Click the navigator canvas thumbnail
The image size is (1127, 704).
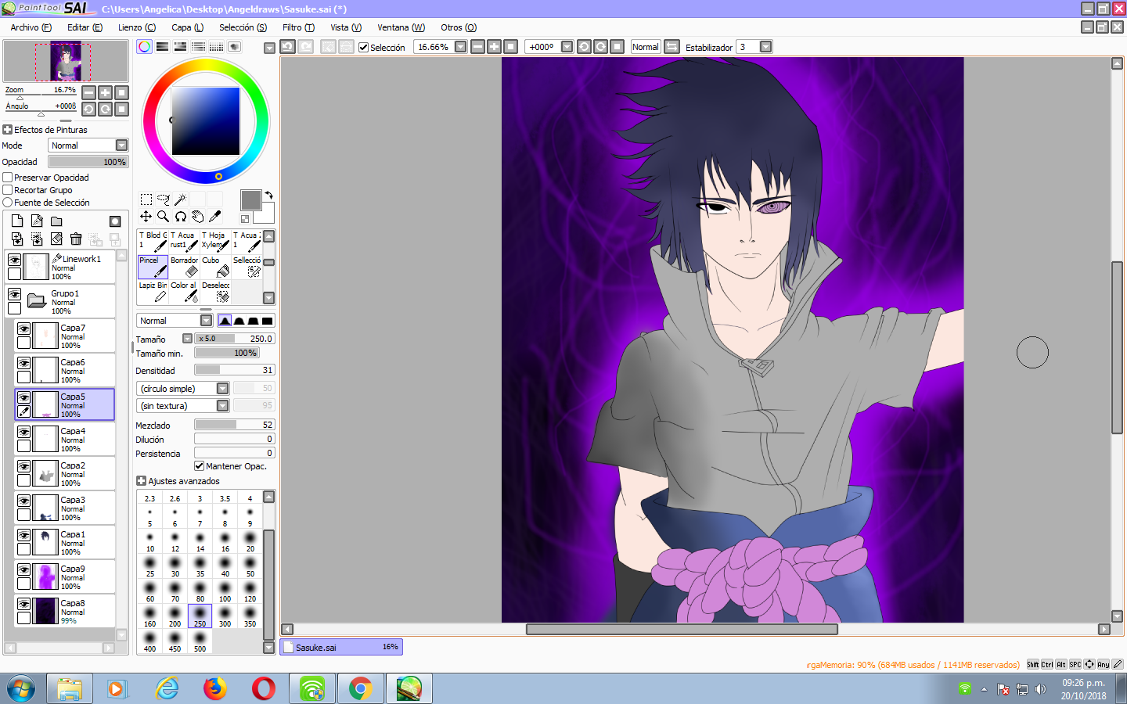[66, 62]
